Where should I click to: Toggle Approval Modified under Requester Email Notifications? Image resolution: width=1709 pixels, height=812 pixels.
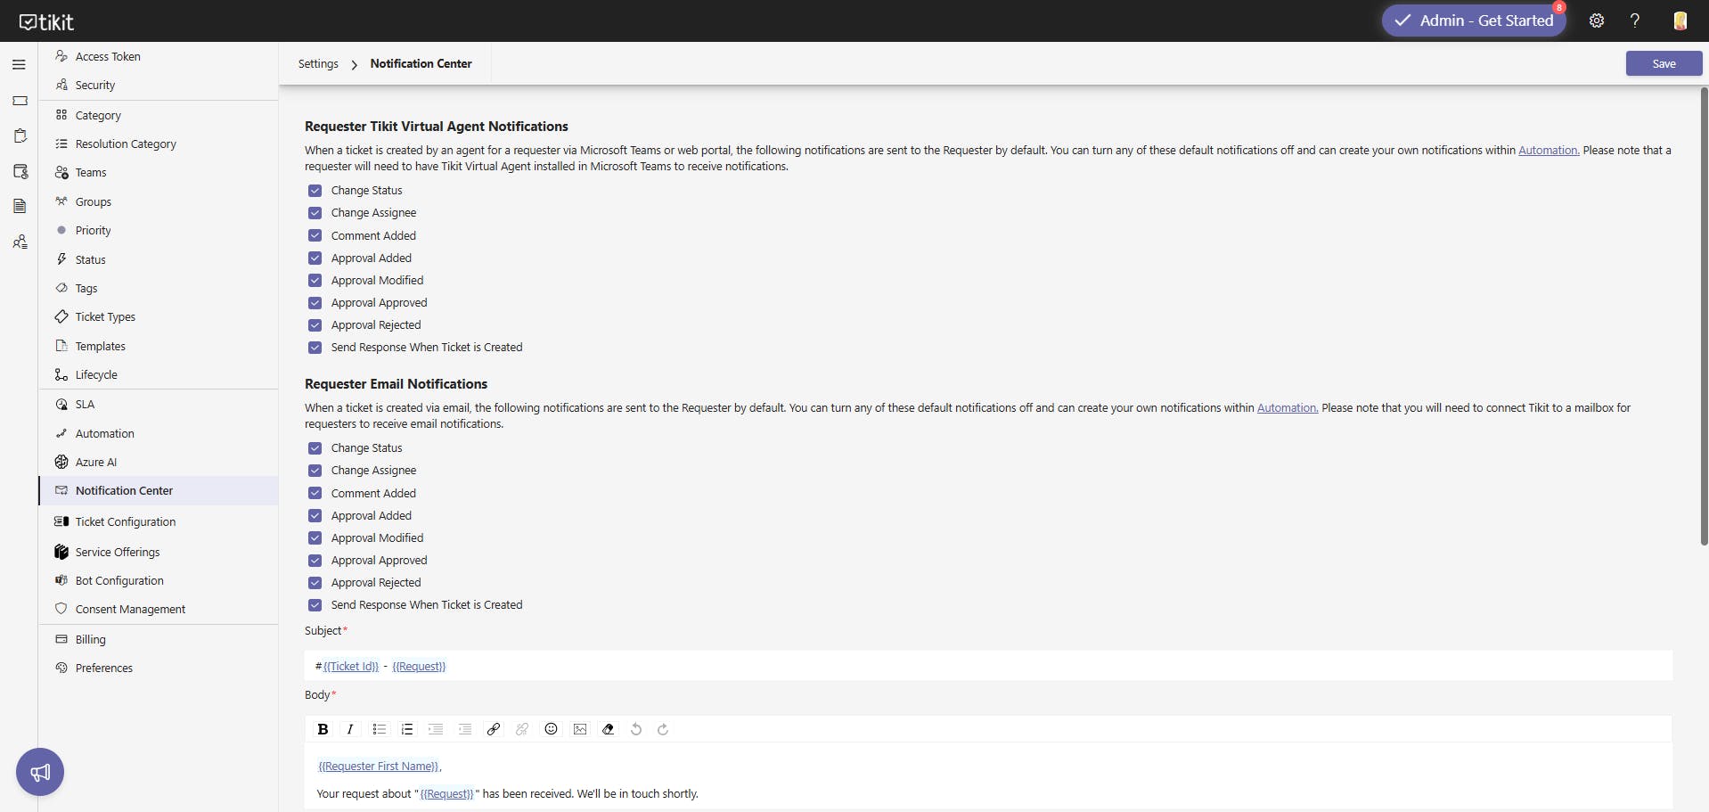click(x=315, y=538)
